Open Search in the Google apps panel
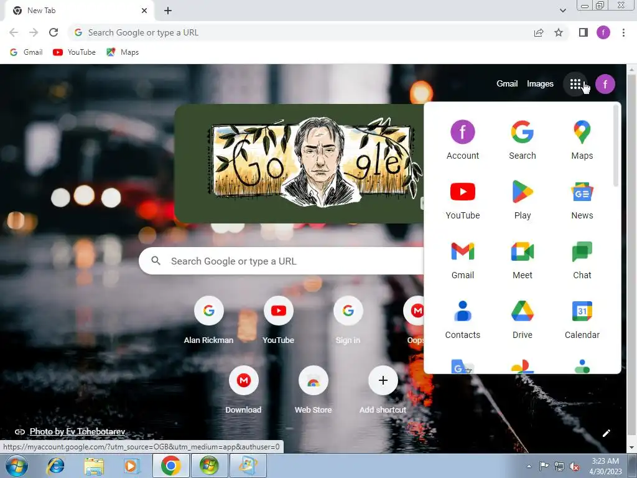The height and width of the screenshot is (478, 637). (x=522, y=139)
